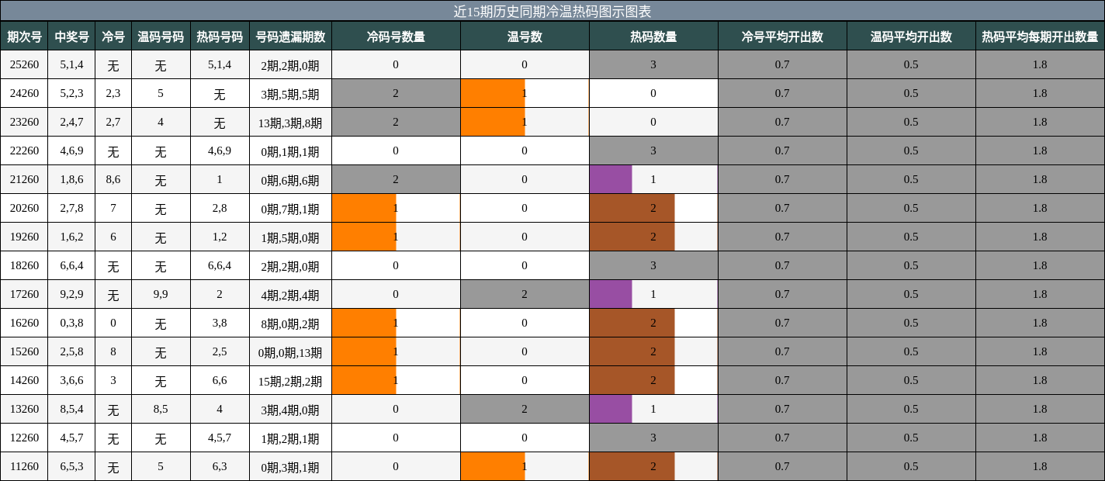The width and height of the screenshot is (1105, 481).
Task: Click the 温号数 column header
Action: [525, 36]
